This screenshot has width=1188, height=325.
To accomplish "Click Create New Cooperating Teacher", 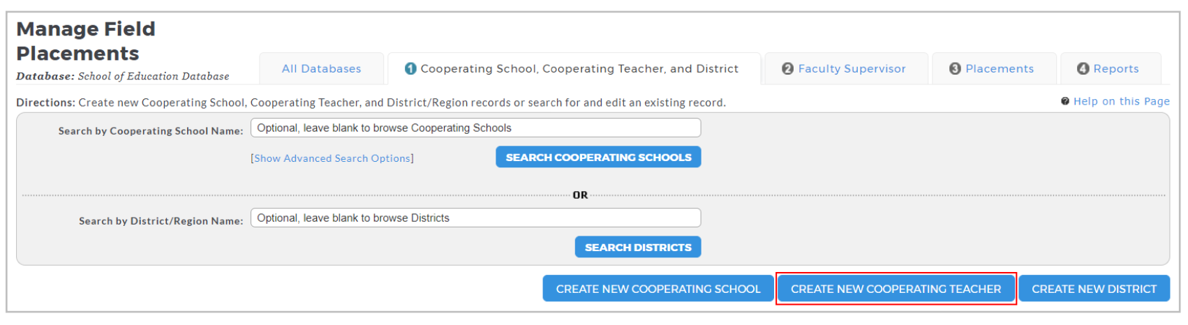I will (x=896, y=289).
